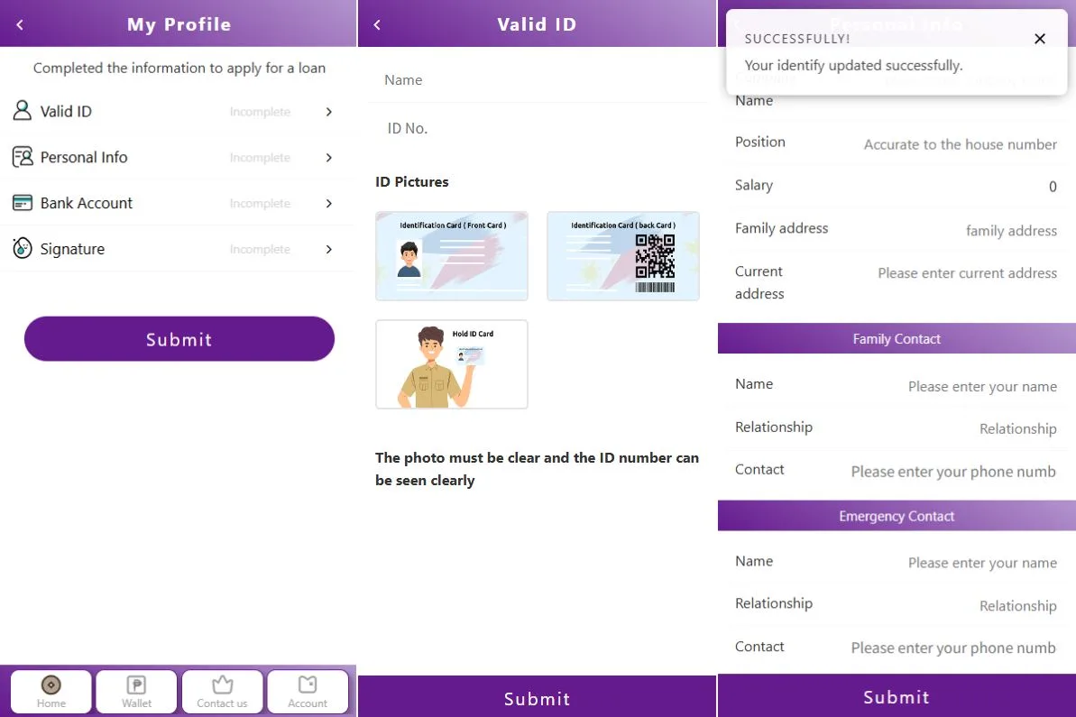This screenshot has width=1076, height=717.
Task: Click the Signature icon
Action: [22, 248]
